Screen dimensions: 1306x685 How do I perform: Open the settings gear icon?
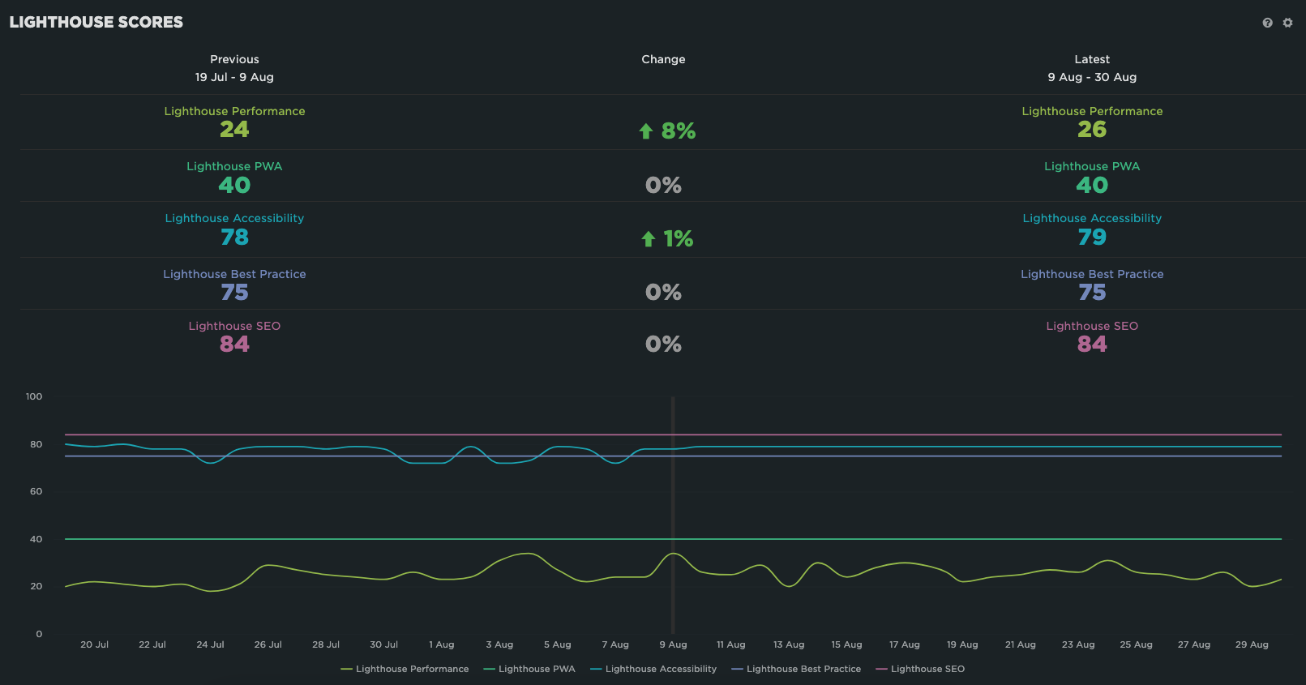click(x=1287, y=23)
